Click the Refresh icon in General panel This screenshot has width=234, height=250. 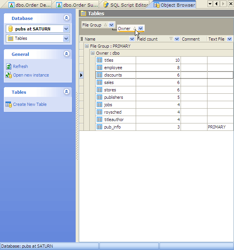[x=9, y=66]
